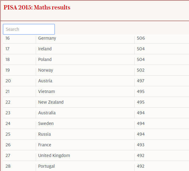The image size is (189, 171).
Task: Click Austria's score of 497
Action: [x=141, y=81]
